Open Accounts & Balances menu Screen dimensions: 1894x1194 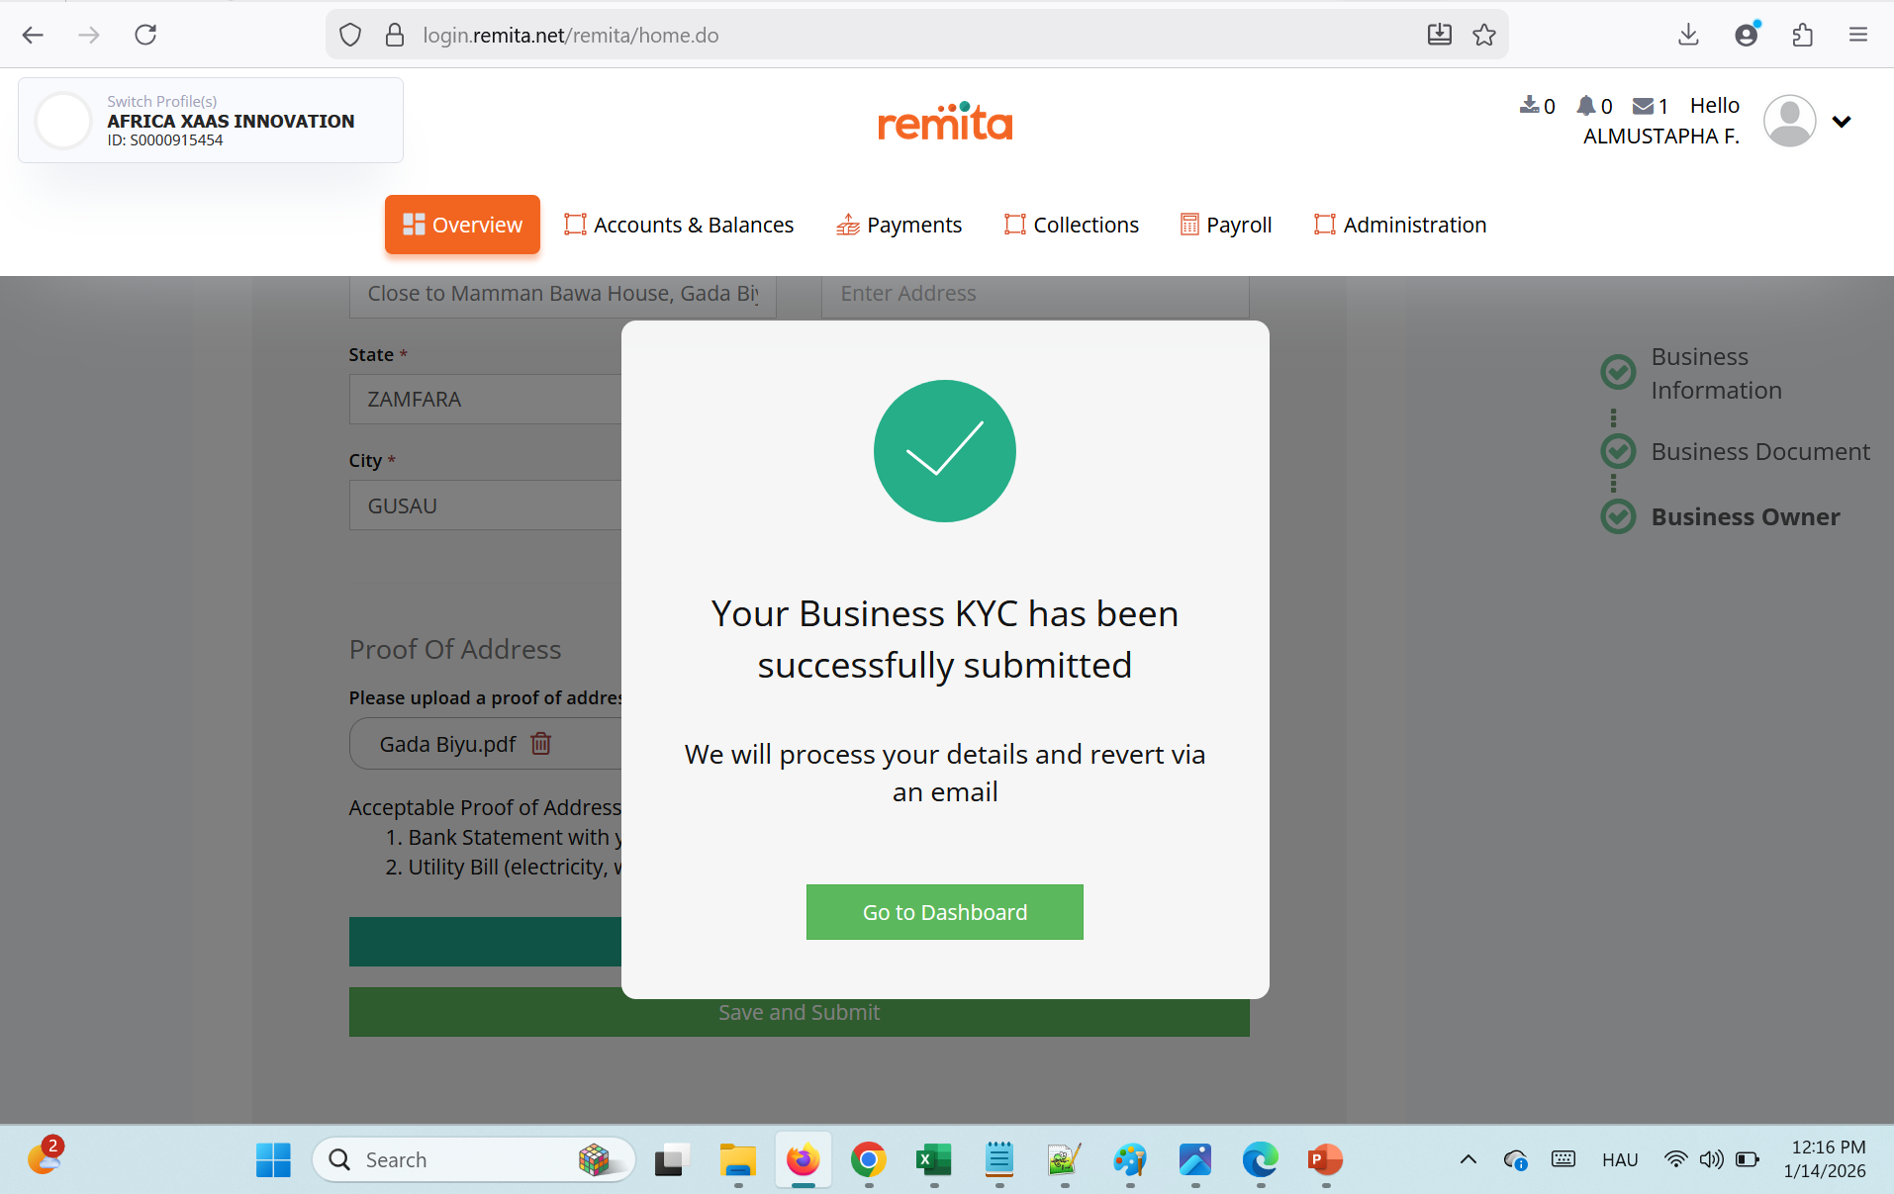(x=679, y=225)
